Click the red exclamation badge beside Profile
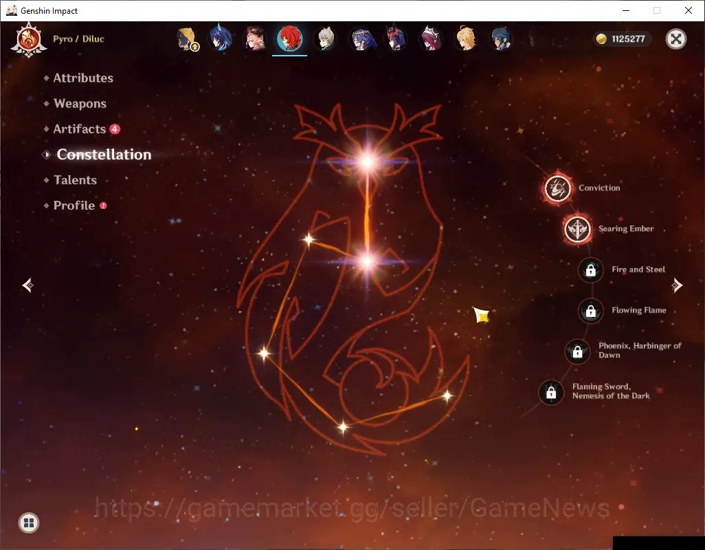The height and width of the screenshot is (550, 705). [103, 206]
